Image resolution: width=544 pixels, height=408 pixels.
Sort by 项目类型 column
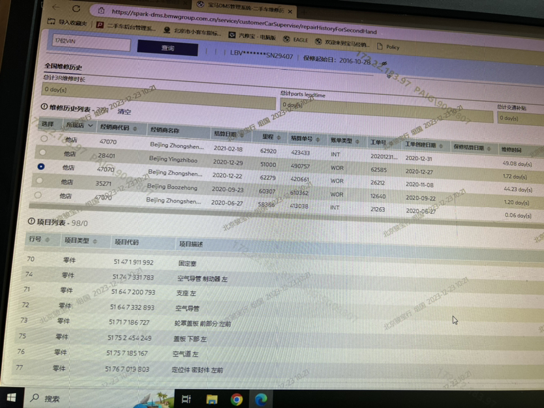(95, 241)
